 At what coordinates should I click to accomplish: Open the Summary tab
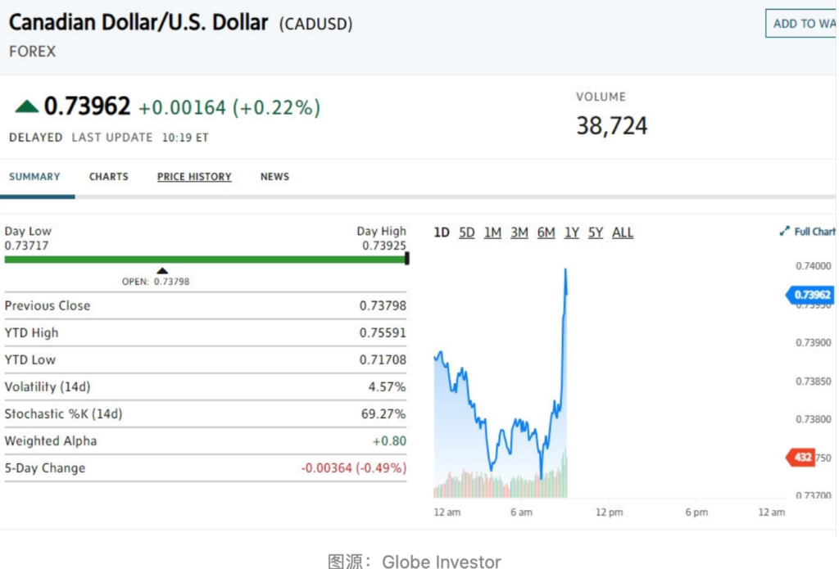tap(34, 177)
